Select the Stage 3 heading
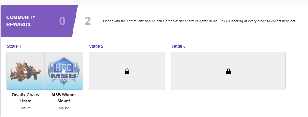The image size is (308, 117). (178, 46)
